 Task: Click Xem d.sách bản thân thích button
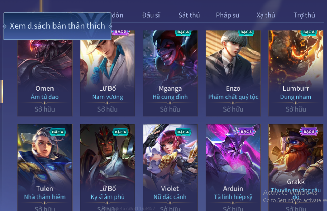click(x=57, y=26)
